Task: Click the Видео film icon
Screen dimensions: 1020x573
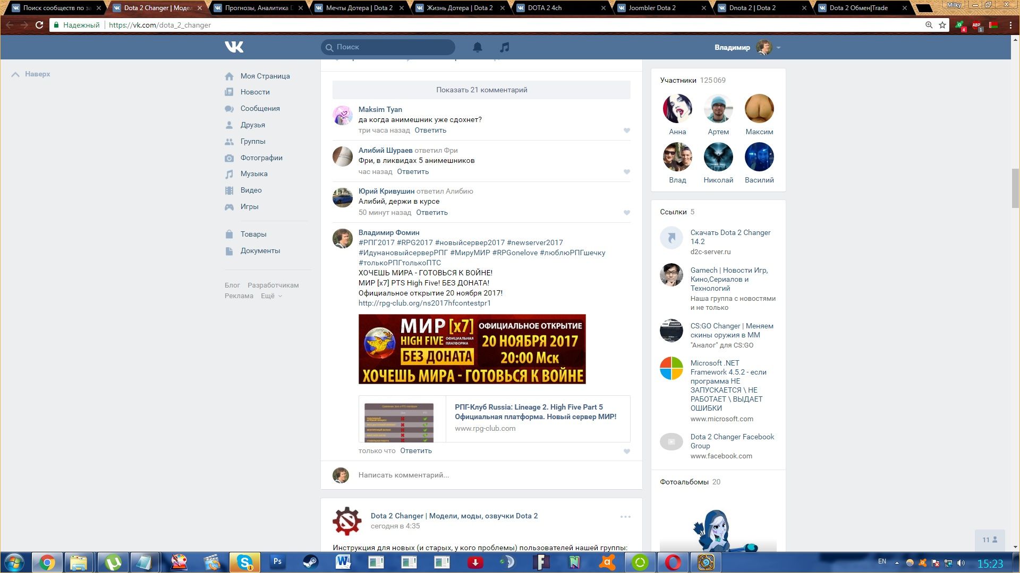Action: [229, 190]
